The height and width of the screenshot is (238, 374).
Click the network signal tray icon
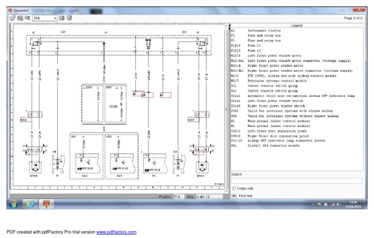(x=332, y=204)
